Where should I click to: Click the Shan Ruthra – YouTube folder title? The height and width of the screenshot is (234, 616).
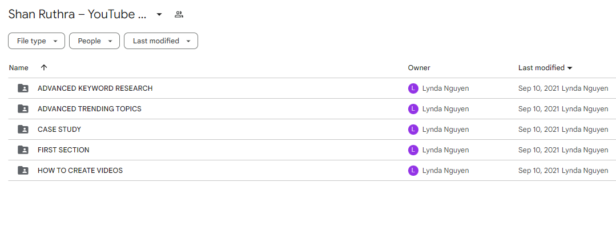(x=78, y=14)
